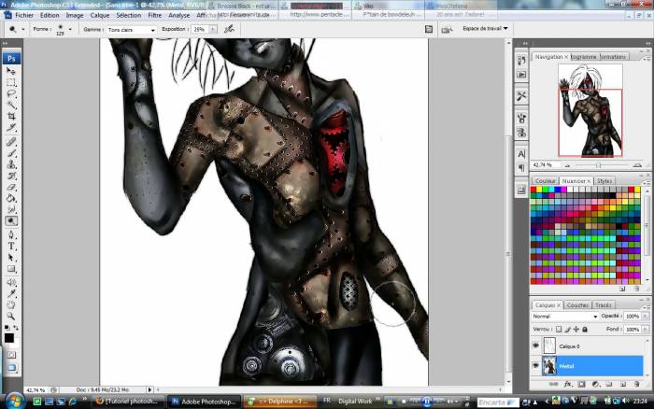Open the Edition menu
The image size is (654, 409).
(x=50, y=15)
